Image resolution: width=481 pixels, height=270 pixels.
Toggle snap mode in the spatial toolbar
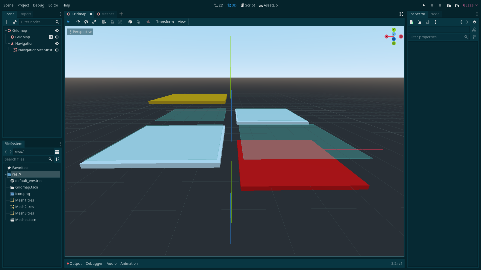point(139,22)
